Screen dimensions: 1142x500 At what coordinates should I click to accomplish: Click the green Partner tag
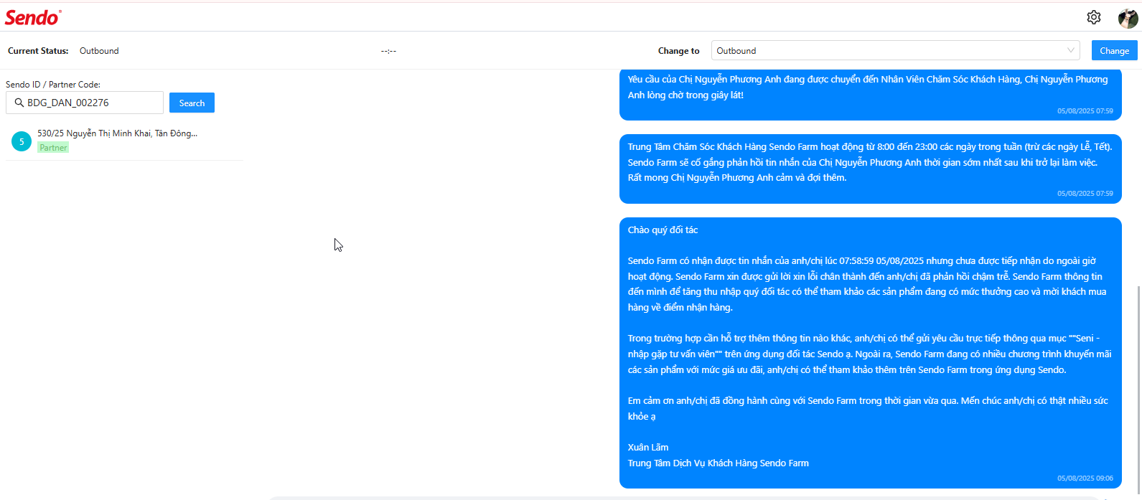click(53, 147)
